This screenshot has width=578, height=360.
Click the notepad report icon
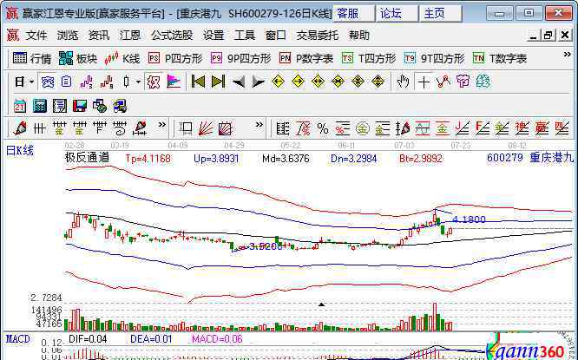coord(60,107)
